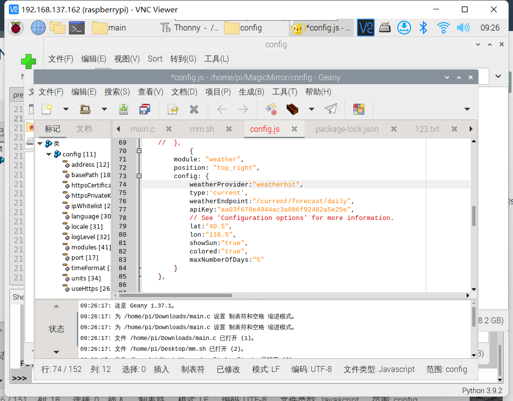Jump to locale [31] symbol
This screenshot has width=513, height=401.
(87, 227)
